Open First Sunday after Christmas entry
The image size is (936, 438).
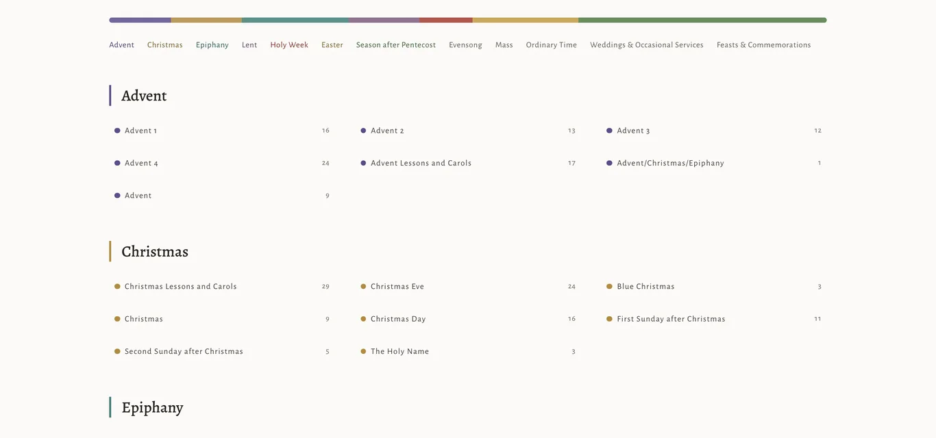pyautogui.click(x=714, y=319)
